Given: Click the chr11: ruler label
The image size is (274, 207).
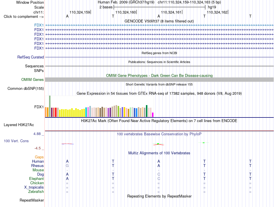Looking at the screenshot, I should (x=39, y=12).
